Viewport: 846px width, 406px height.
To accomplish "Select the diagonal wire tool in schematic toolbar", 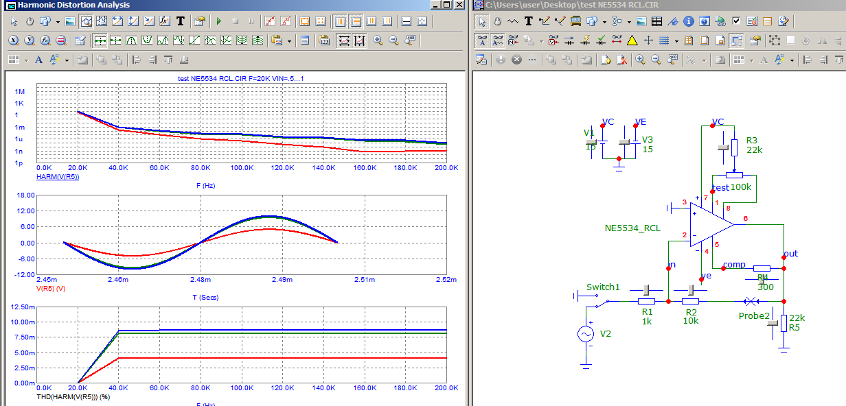I will point(560,21).
